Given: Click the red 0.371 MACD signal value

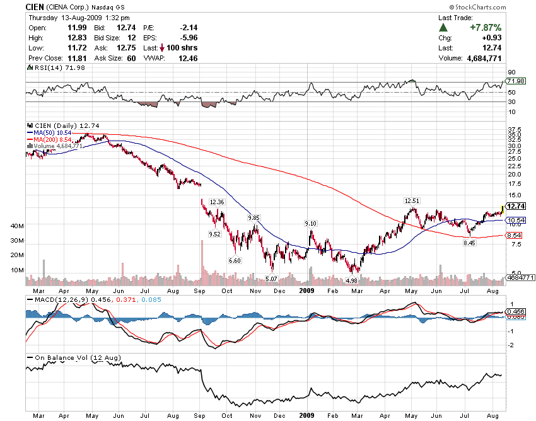Looking at the screenshot, I should coord(126,300).
